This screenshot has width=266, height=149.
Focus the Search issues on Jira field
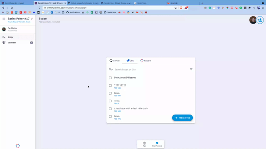tap(151, 70)
